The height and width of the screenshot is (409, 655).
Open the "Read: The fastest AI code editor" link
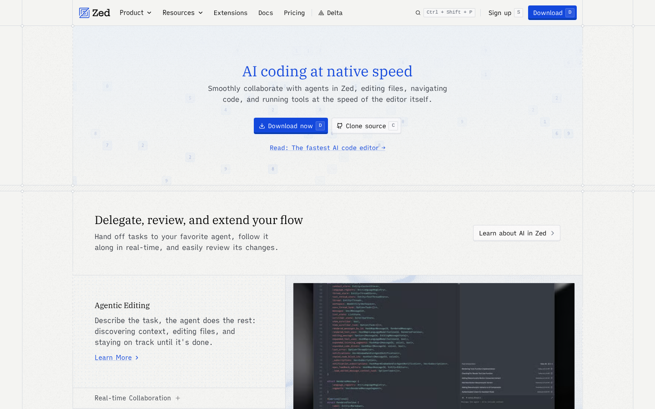(x=327, y=148)
